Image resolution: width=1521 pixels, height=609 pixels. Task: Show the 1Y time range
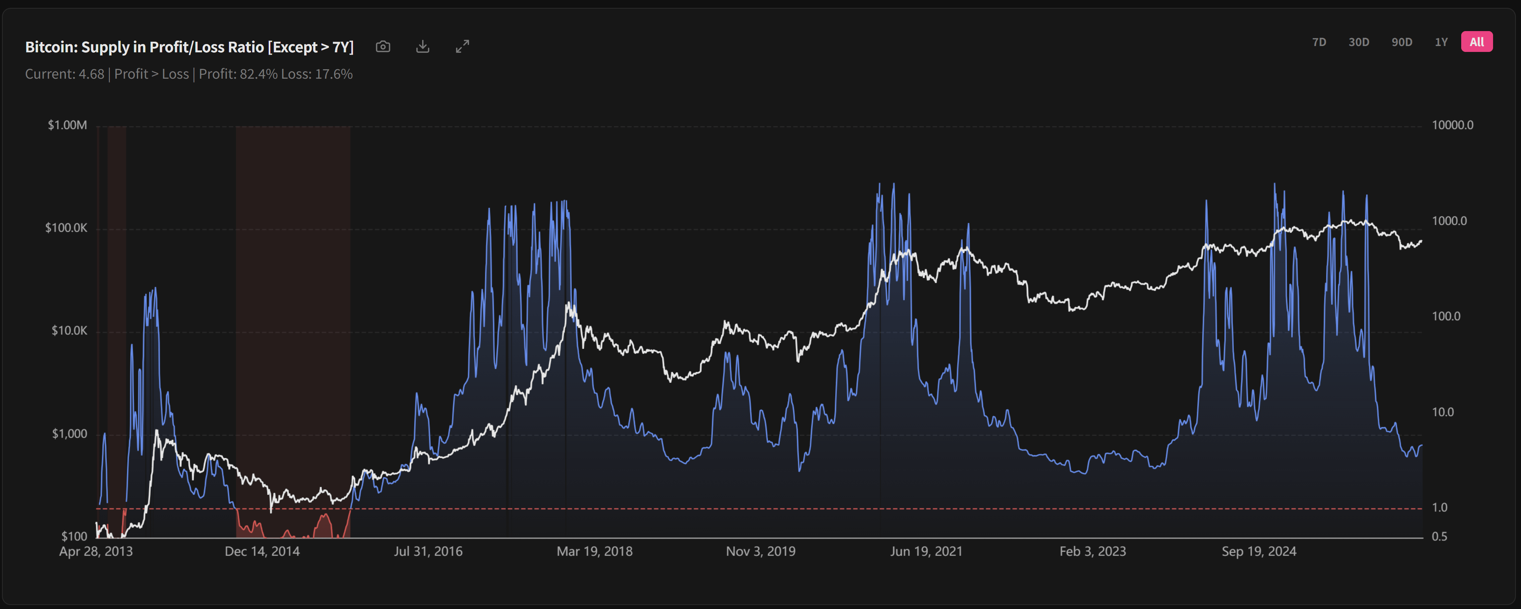point(1441,42)
